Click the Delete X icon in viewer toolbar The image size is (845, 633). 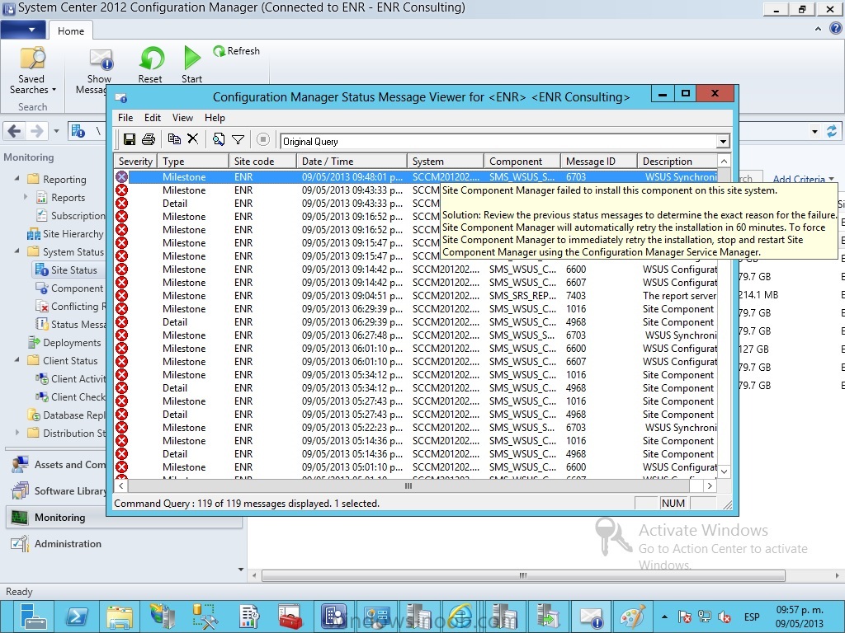tap(192, 139)
